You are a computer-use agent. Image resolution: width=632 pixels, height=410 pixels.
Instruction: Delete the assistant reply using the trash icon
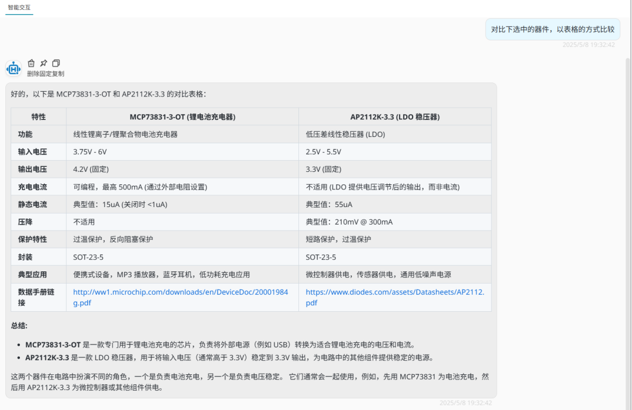tap(31, 63)
